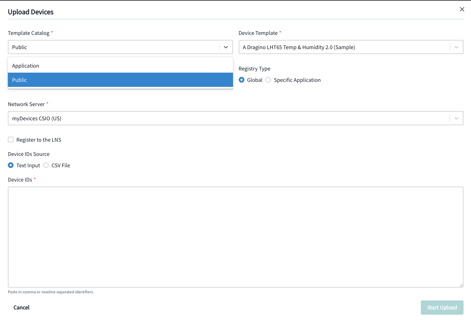
Task: Select the Specific Application radio button
Action: pyautogui.click(x=269, y=80)
